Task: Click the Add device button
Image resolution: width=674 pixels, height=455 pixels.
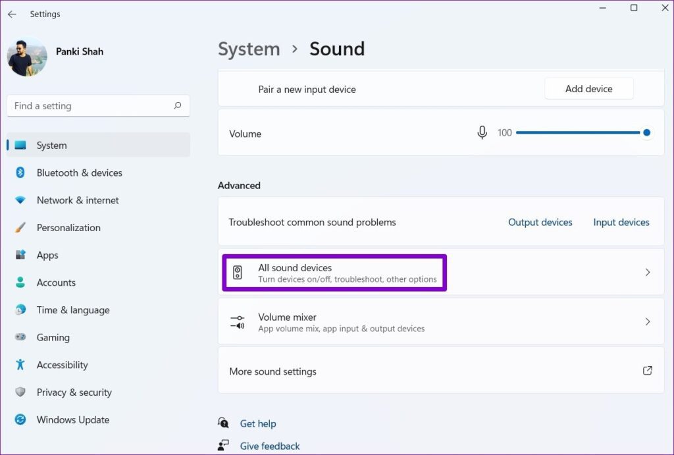Action: point(589,88)
